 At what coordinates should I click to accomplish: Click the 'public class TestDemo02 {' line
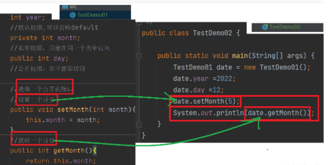[x=191, y=33]
